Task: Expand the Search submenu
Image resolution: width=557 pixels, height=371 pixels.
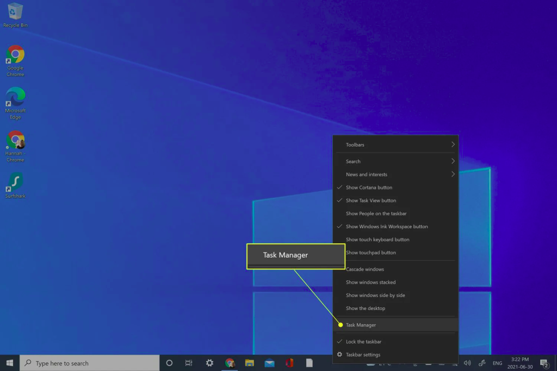Action: [395, 161]
